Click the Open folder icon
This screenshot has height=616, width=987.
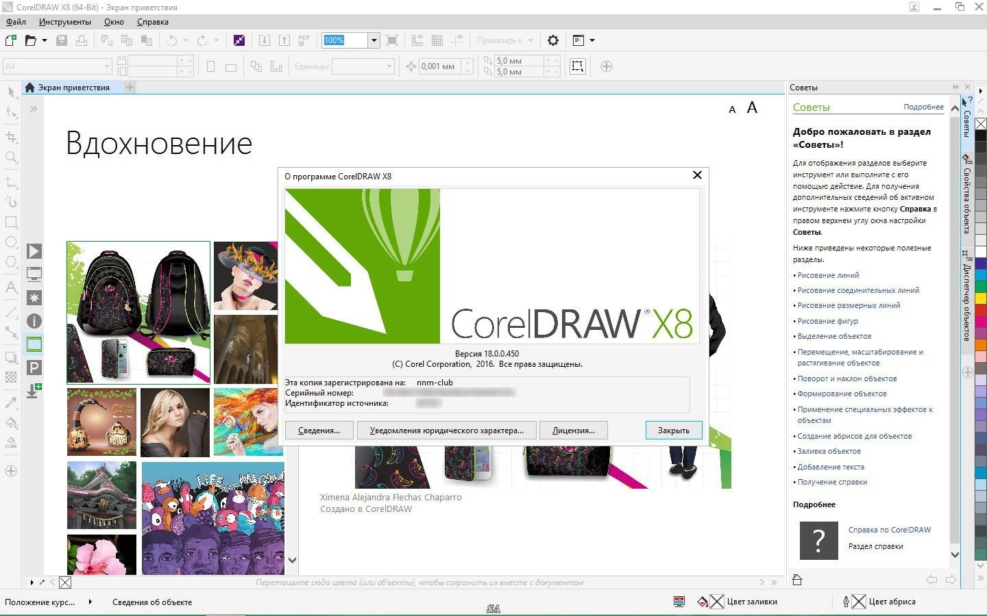pos(31,40)
